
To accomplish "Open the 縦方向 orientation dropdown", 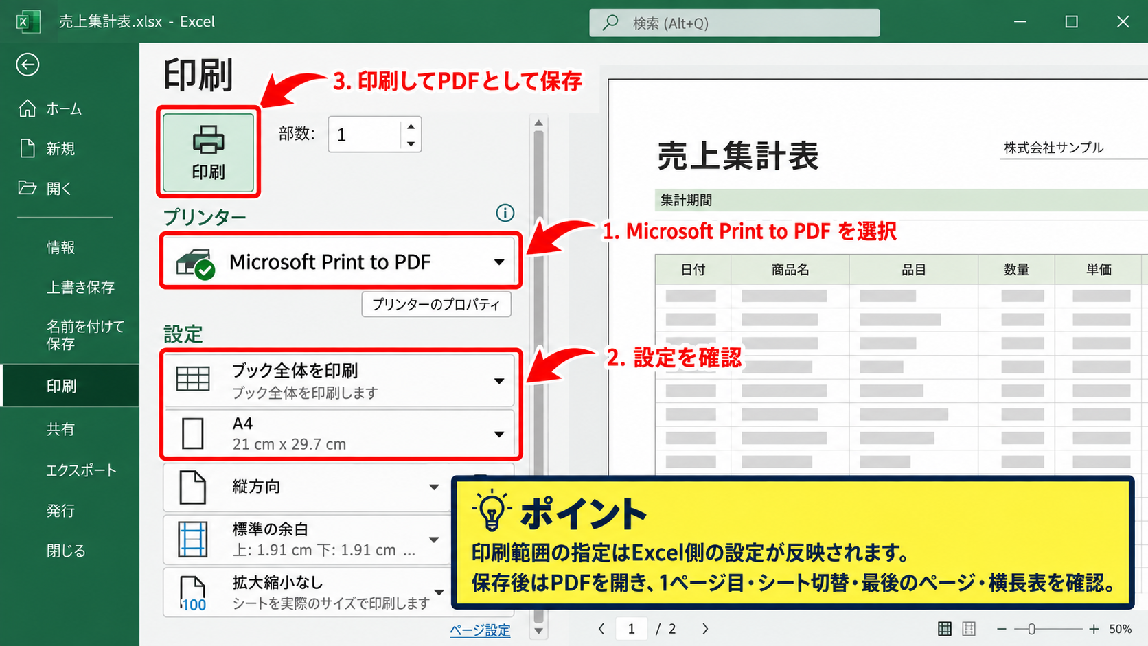I will [306, 487].
